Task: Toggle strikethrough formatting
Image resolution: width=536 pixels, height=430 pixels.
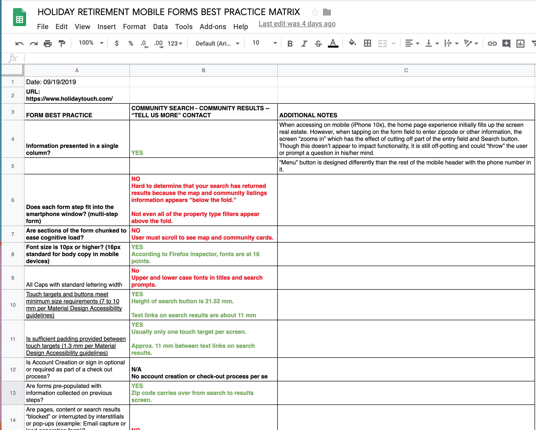Action: point(318,44)
